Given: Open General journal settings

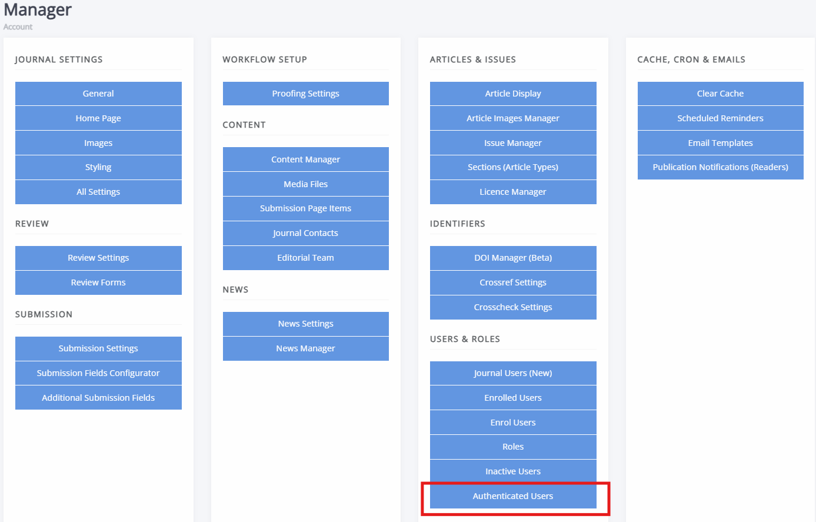Looking at the screenshot, I should click(98, 94).
